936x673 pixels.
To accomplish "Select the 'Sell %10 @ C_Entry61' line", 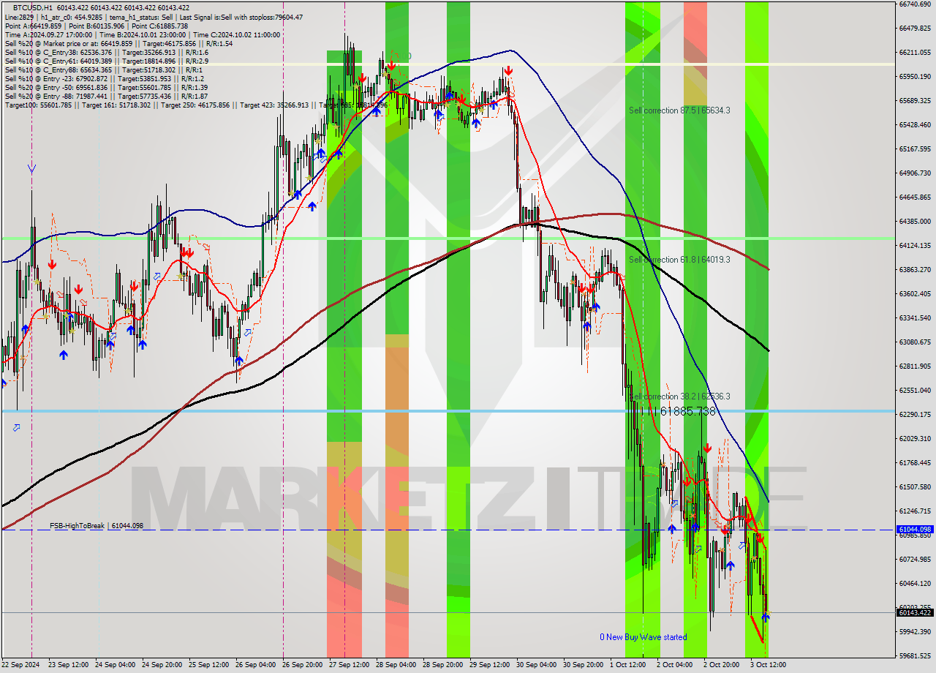I will [x=107, y=61].
